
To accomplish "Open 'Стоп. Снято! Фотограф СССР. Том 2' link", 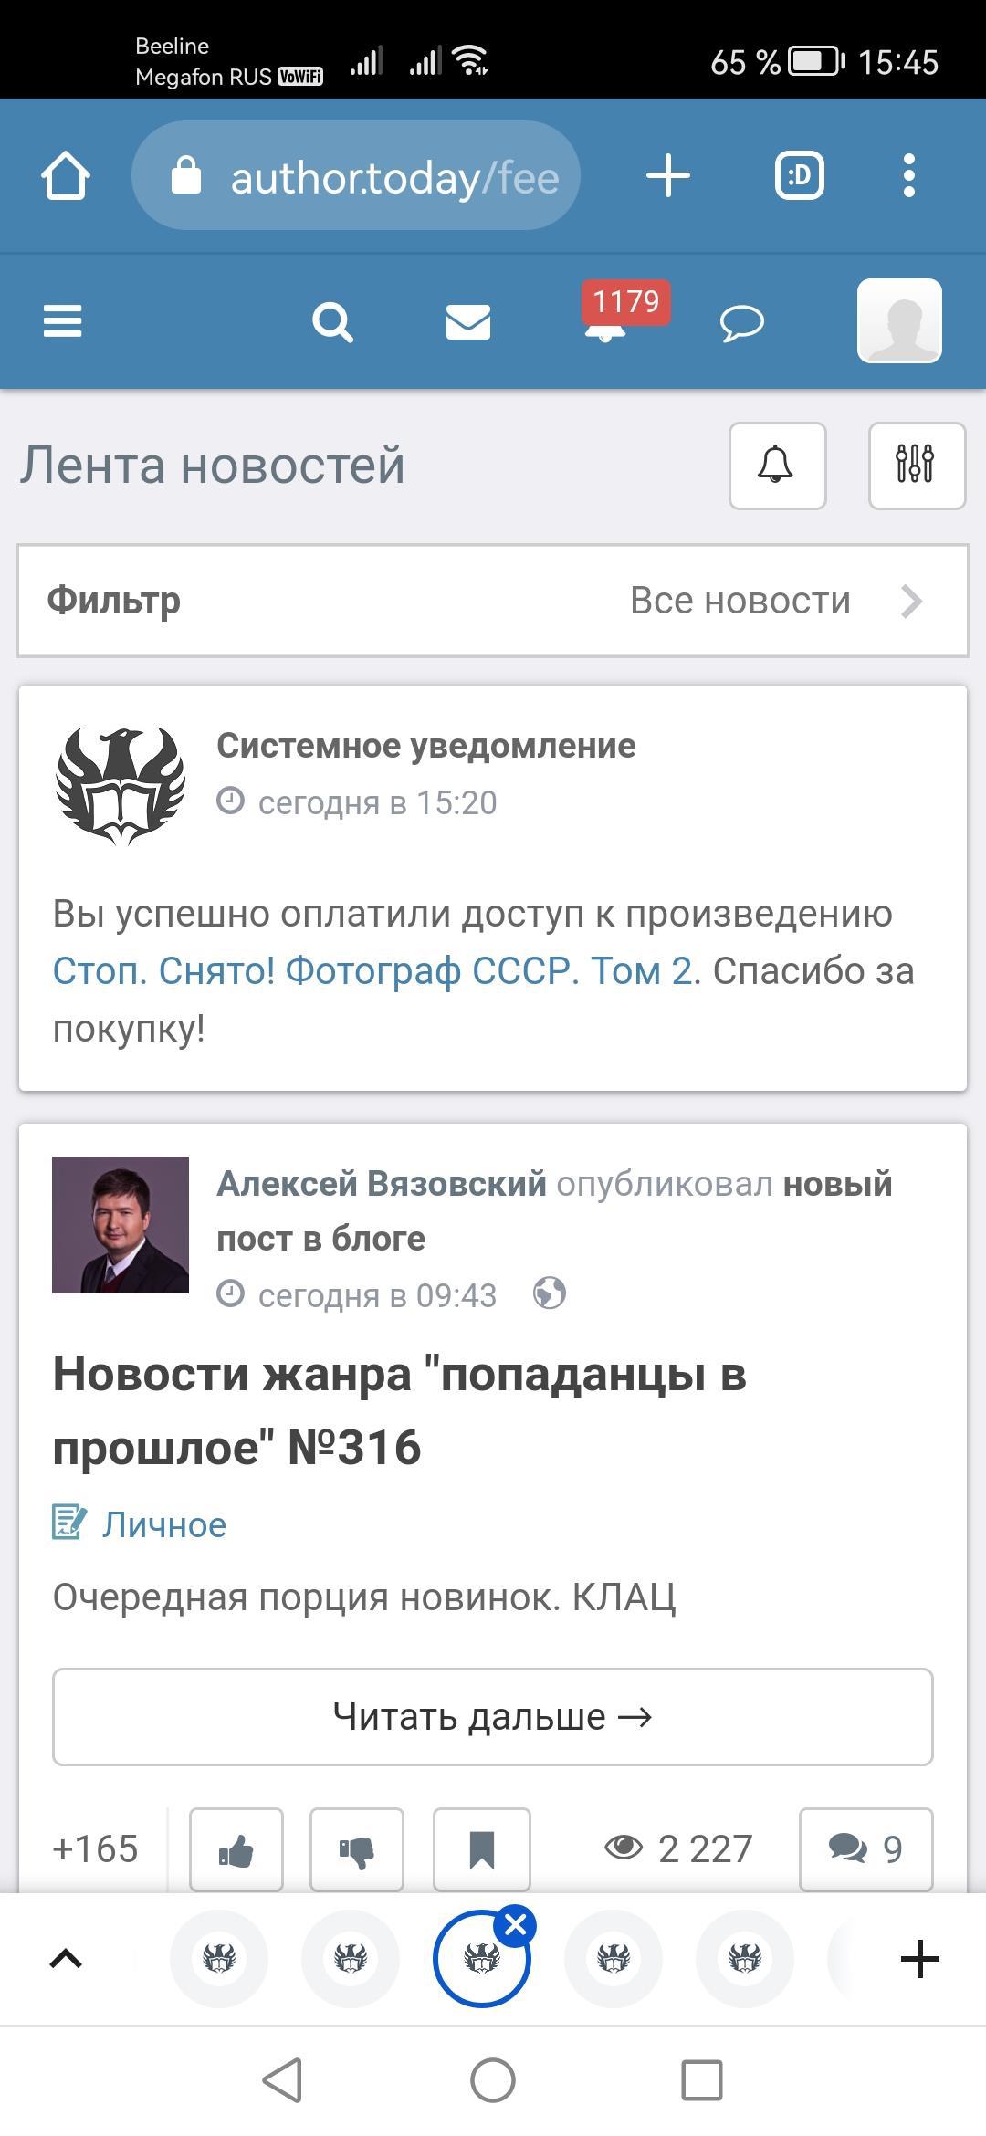I will [372, 971].
